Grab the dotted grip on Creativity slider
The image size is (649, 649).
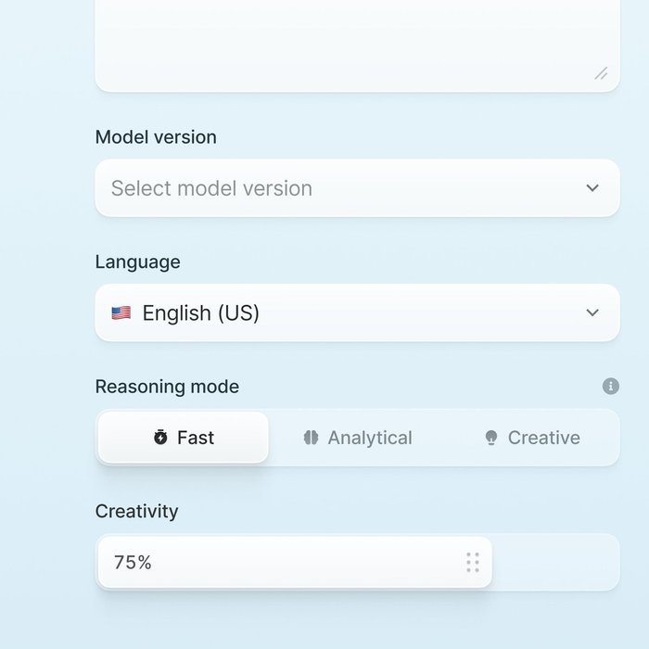point(473,562)
